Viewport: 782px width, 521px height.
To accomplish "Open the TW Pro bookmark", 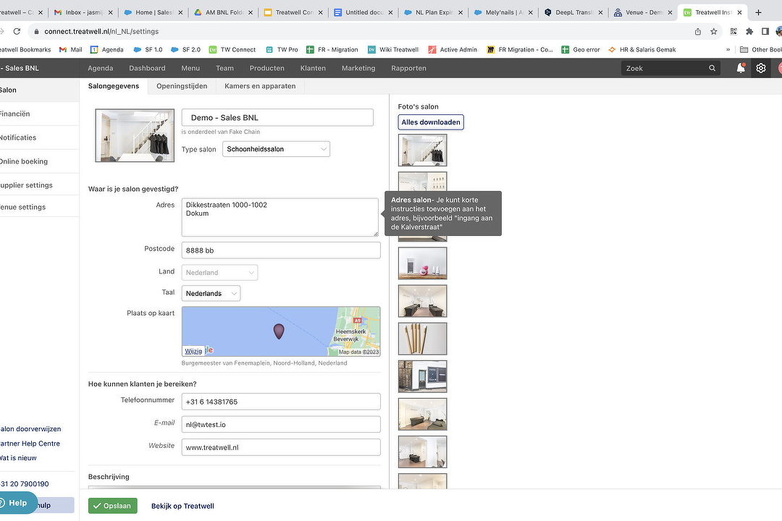I will [x=282, y=49].
